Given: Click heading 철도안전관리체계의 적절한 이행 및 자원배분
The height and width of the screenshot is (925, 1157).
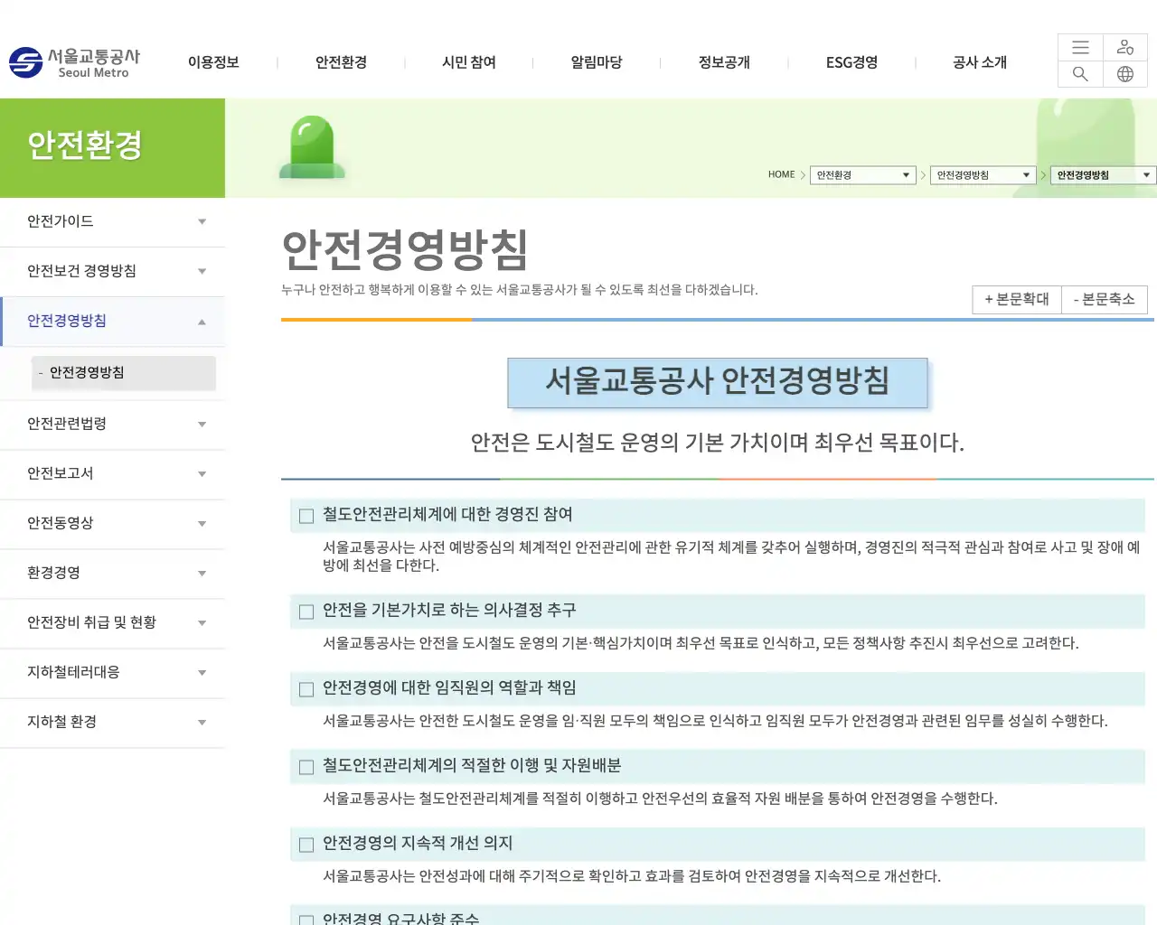Looking at the screenshot, I should [472, 765].
